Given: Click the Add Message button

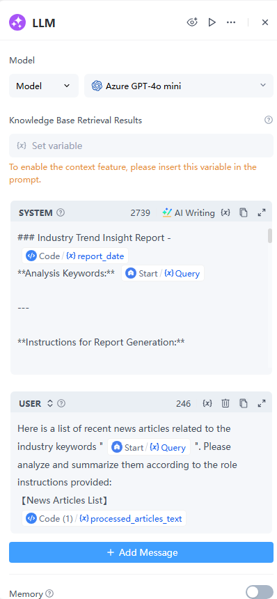Looking at the screenshot, I should tap(141, 552).
